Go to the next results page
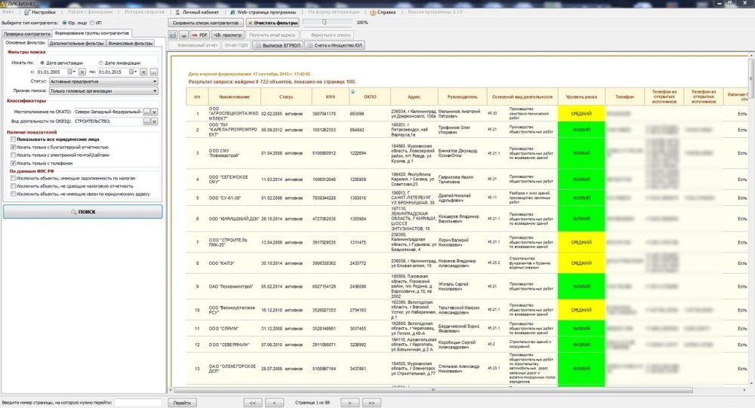The width and height of the screenshot is (755, 408). point(350,403)
